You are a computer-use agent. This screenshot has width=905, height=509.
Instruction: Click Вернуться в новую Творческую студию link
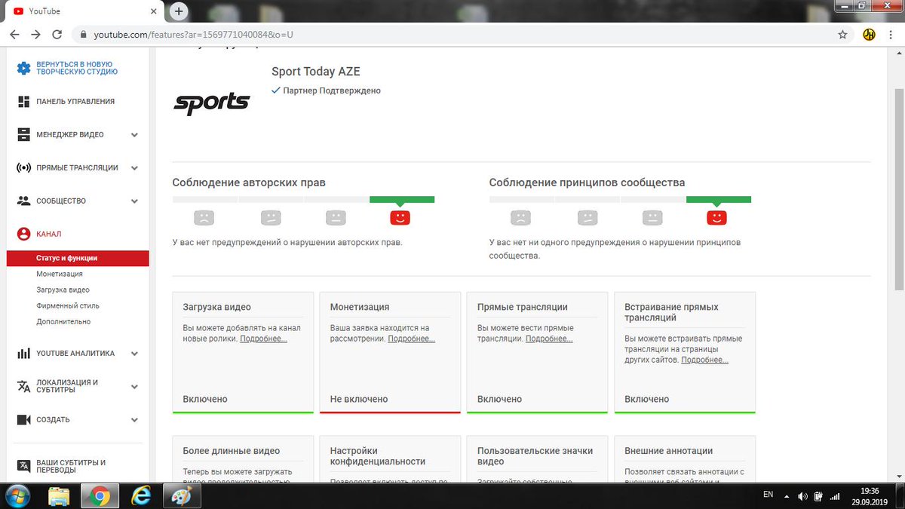(77, 68)
